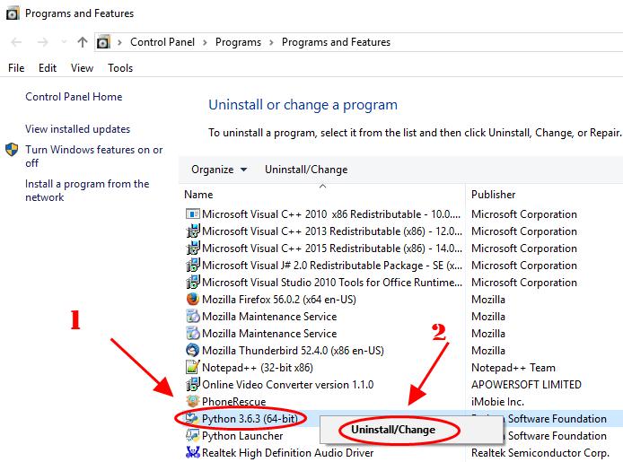Select Realtek High Definition Audio Driver
The image size is (623, 462).
tap(287, 453)
